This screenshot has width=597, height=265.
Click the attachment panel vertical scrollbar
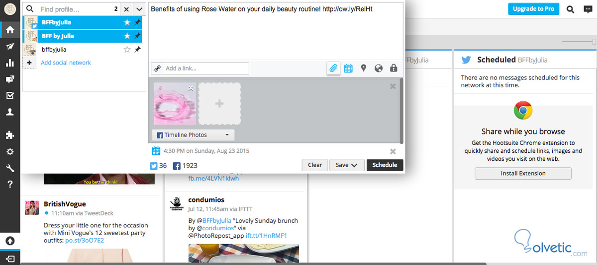pyautogui.click(x=401, y=110)
